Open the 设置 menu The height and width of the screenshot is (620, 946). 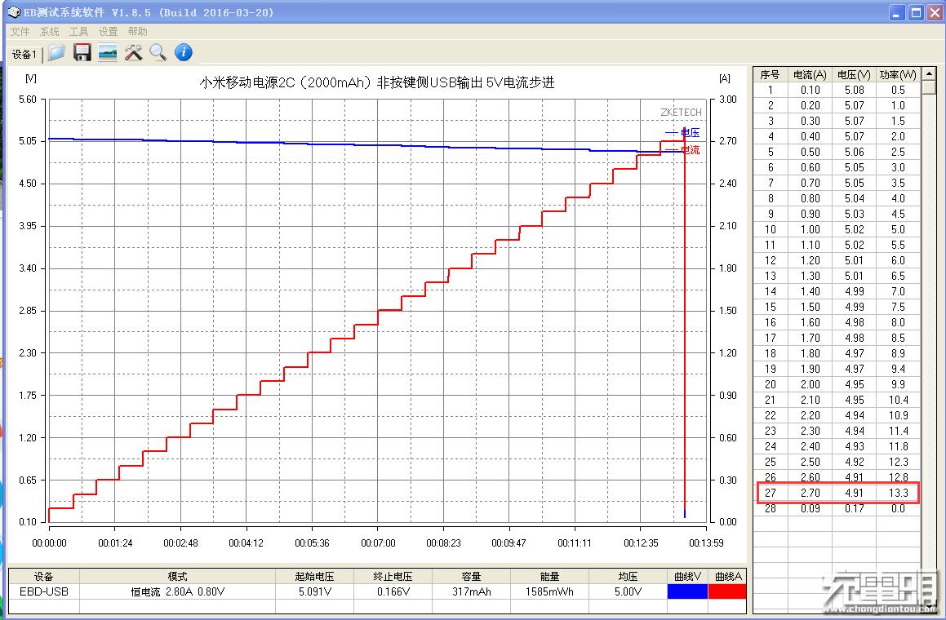pyautogui.click(x=108, y=31)
